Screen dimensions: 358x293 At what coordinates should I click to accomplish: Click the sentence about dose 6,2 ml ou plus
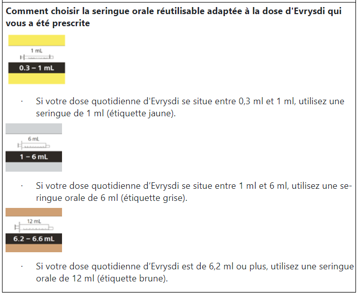point(195,272)
